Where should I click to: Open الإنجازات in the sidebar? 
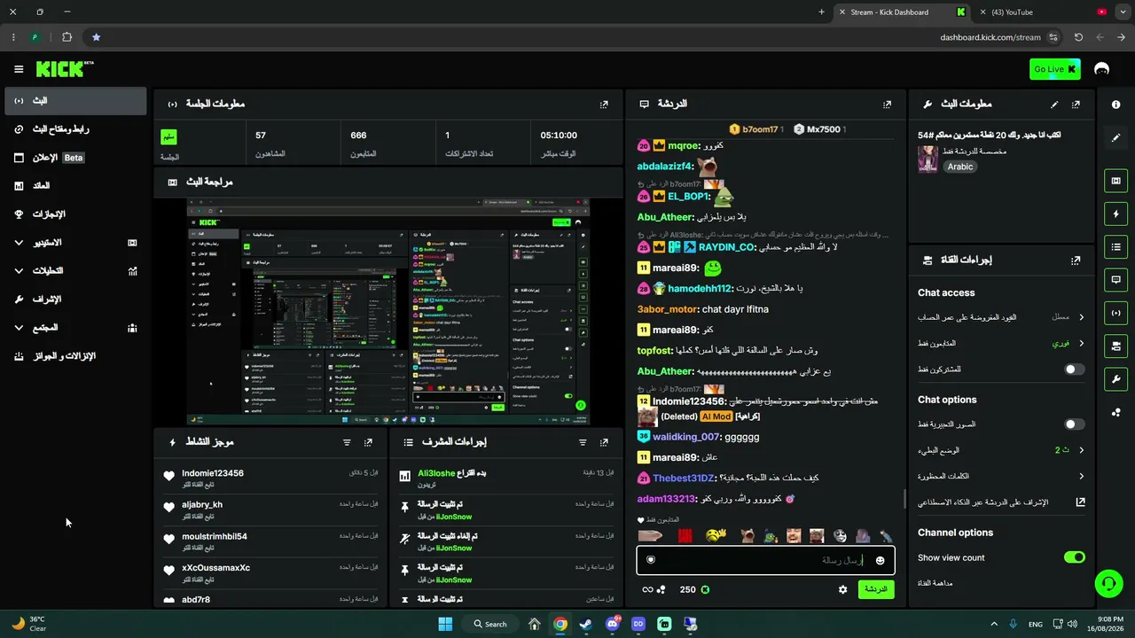tap(75, 214)
